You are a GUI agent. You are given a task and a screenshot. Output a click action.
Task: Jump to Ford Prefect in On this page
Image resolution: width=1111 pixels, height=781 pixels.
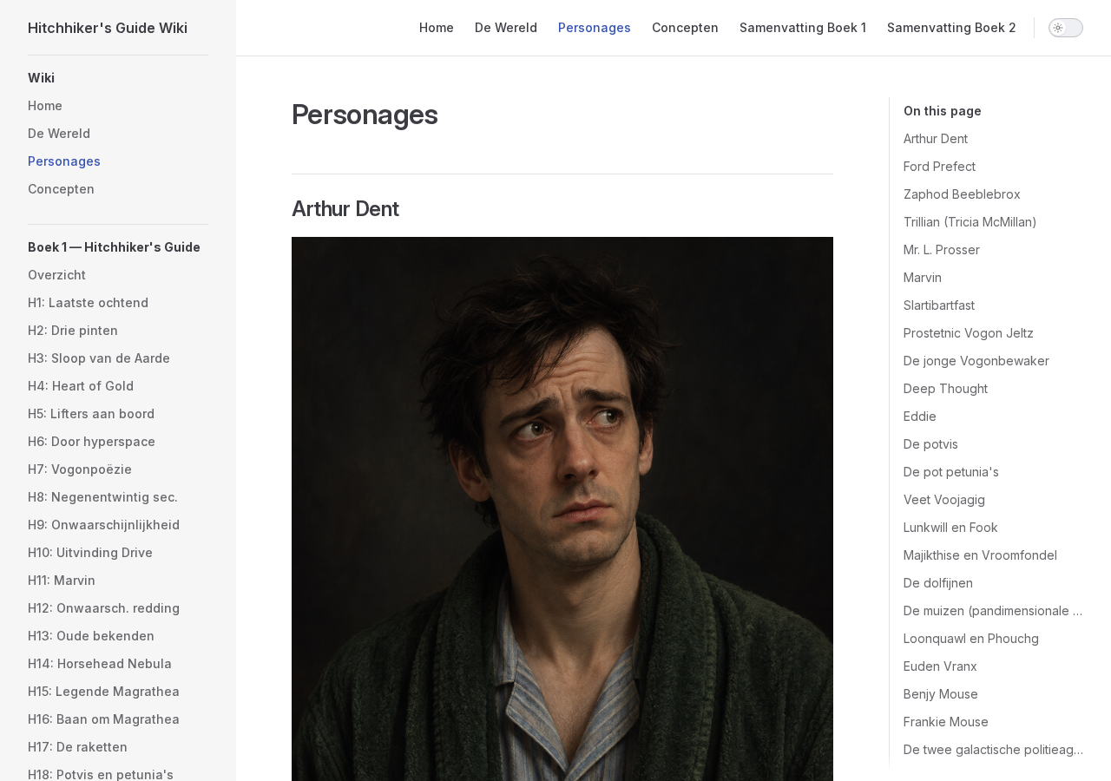[x=939, y=167]
